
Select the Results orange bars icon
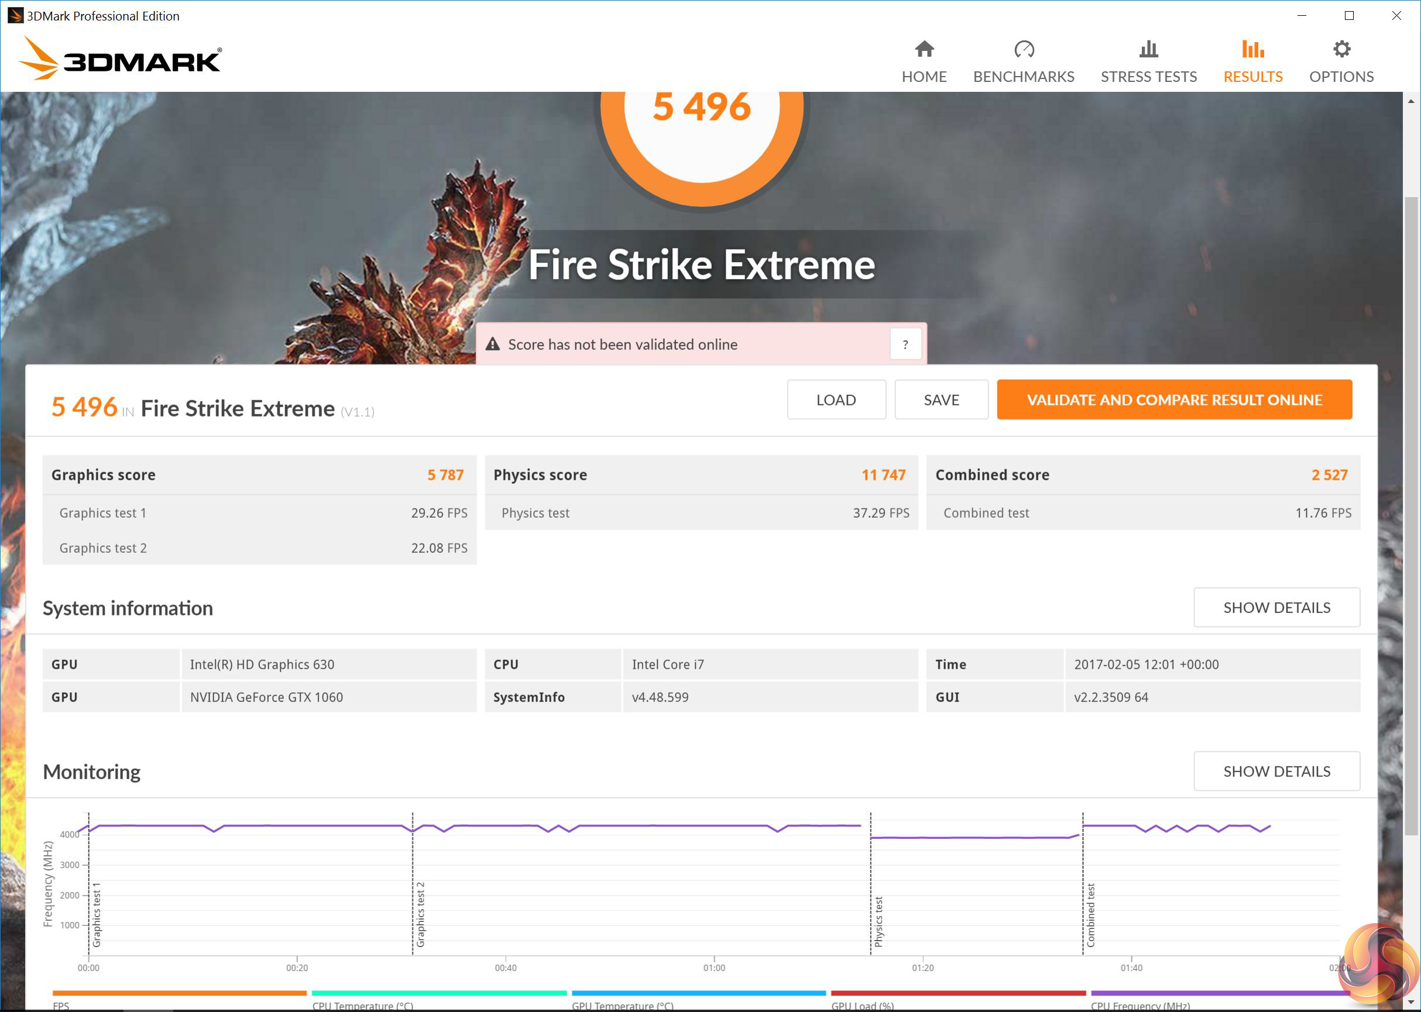tap(1252, 49)
